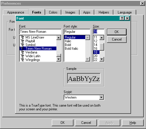Click Apply in the Preferences window
The width and height of the screenshot is (146, 129).
109,123
